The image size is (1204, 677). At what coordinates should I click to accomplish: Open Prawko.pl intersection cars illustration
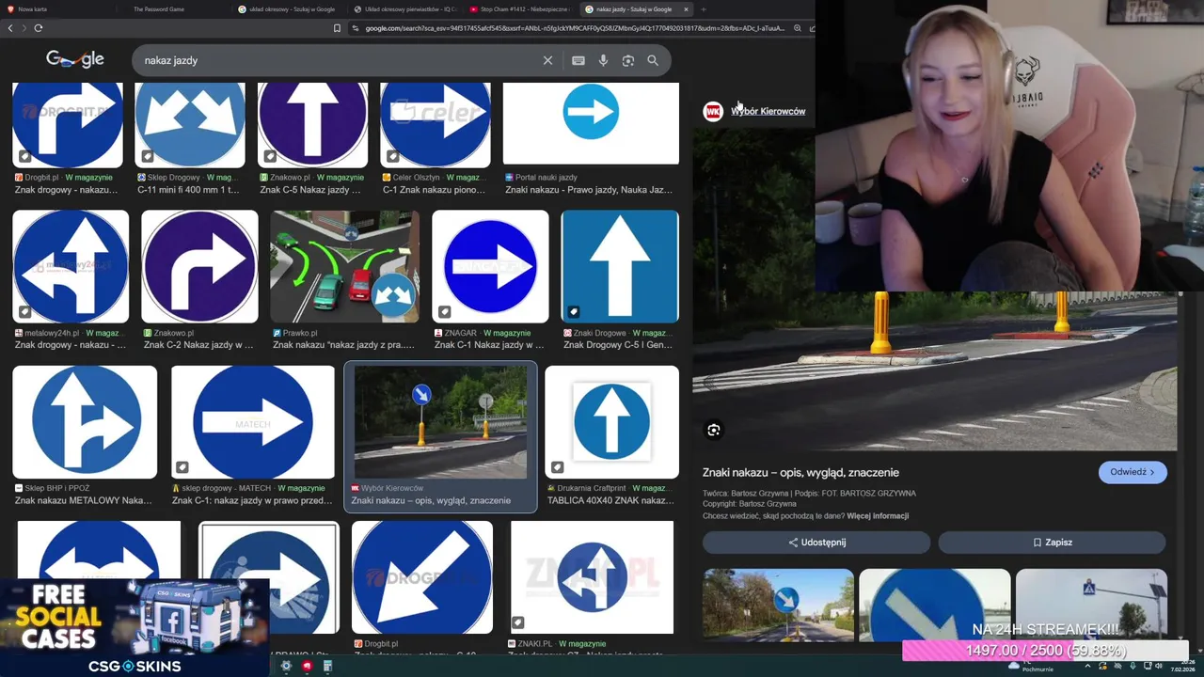click(345, 266)
